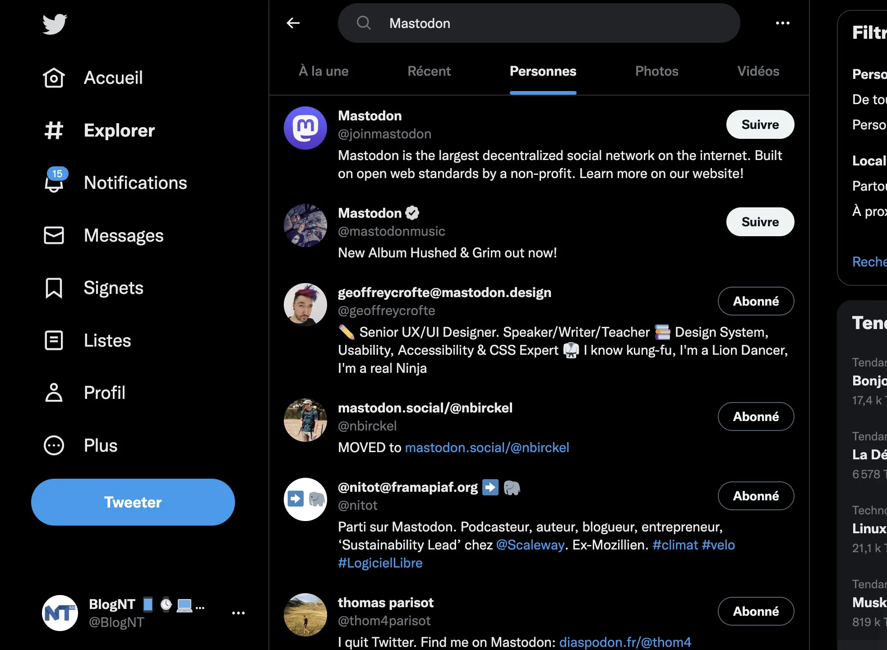Open the Explorer hashtag icon
This screenshot has width=887, height=650.
point(54,130)
